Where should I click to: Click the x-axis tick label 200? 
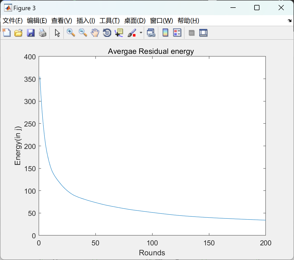266,243
